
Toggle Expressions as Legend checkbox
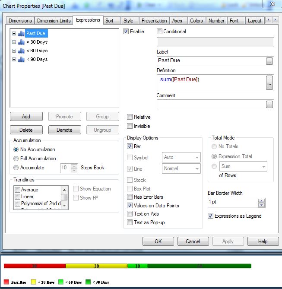pyautogui.click(x=210, y=216)
